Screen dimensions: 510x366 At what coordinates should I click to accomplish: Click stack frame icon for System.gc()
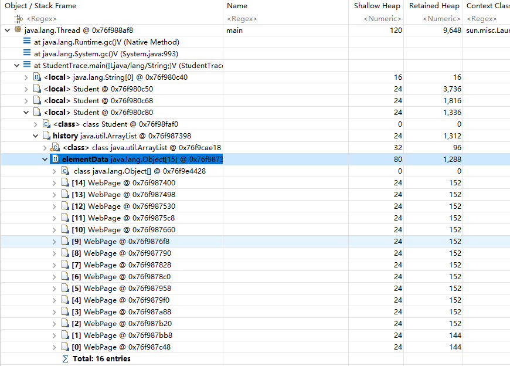pos(27,53)
